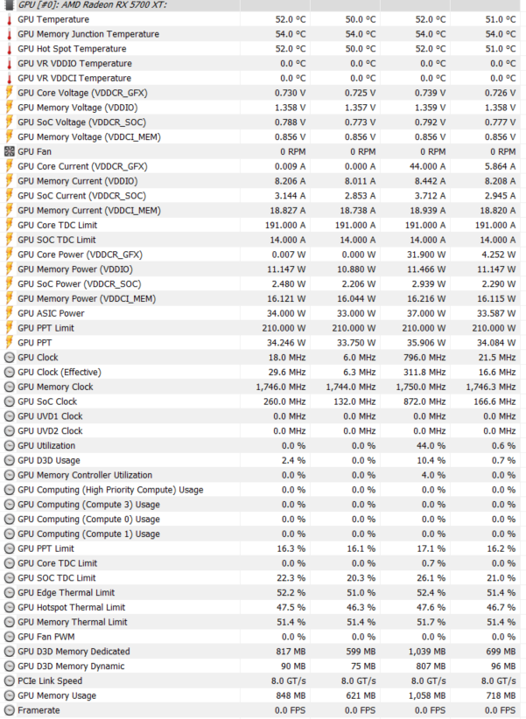
Task: Click the GPU Computing (Compute 0) Usage label
Action: [89, 519]
